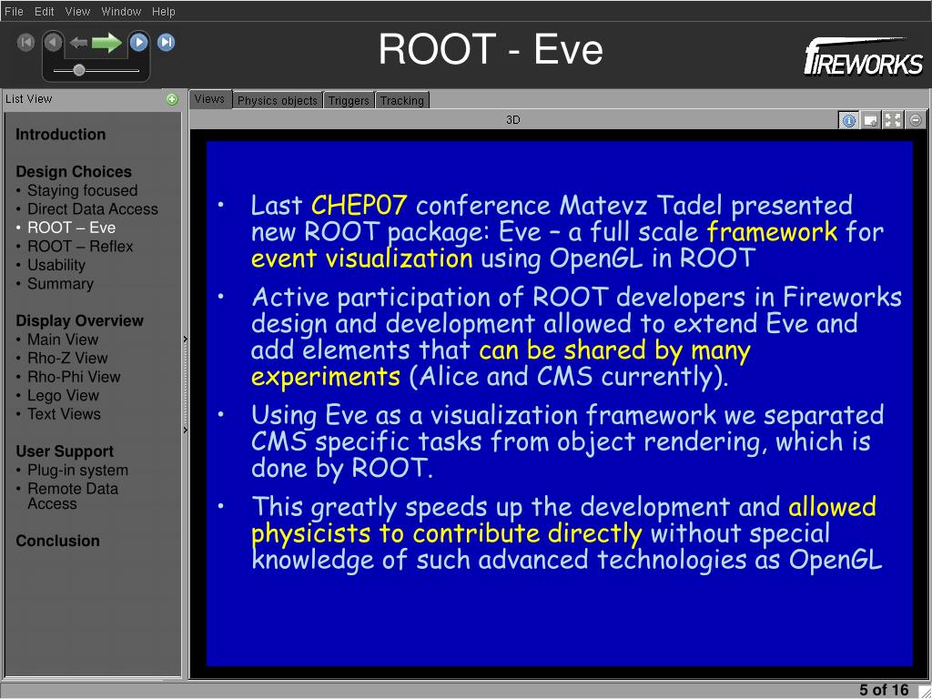Click the large green play-forward arrow
932x699 pixels.
[x=107, y=42]
